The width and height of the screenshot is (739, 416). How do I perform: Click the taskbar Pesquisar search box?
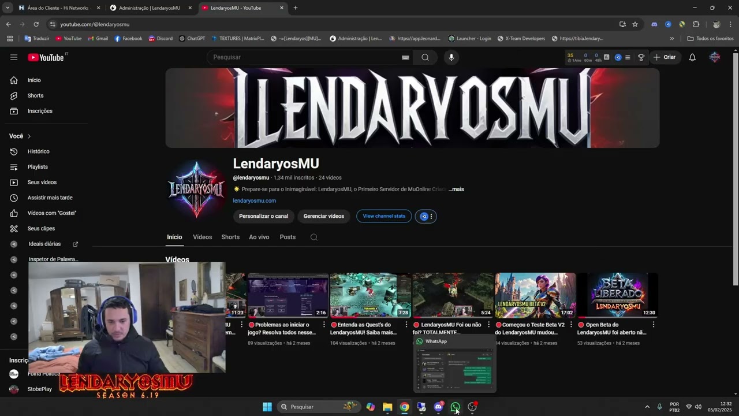(x=319, y=407)
